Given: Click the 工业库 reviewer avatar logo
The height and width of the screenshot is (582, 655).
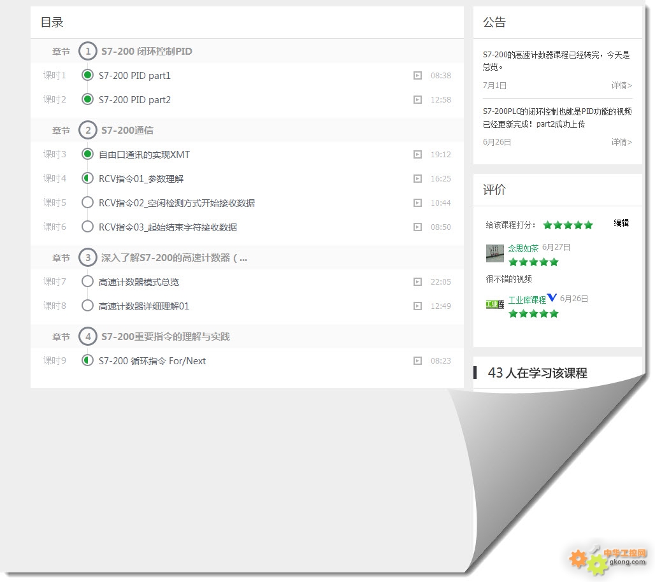Looking at the screenshot, I should pyautogui.click(x=495, y=305).
